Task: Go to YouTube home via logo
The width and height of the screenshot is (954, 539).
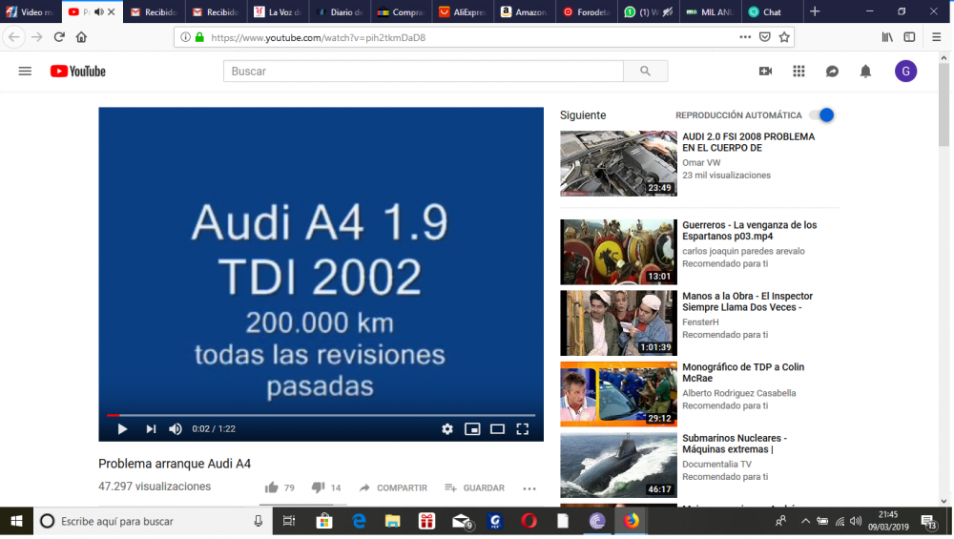Action: (x=78, y=72)
